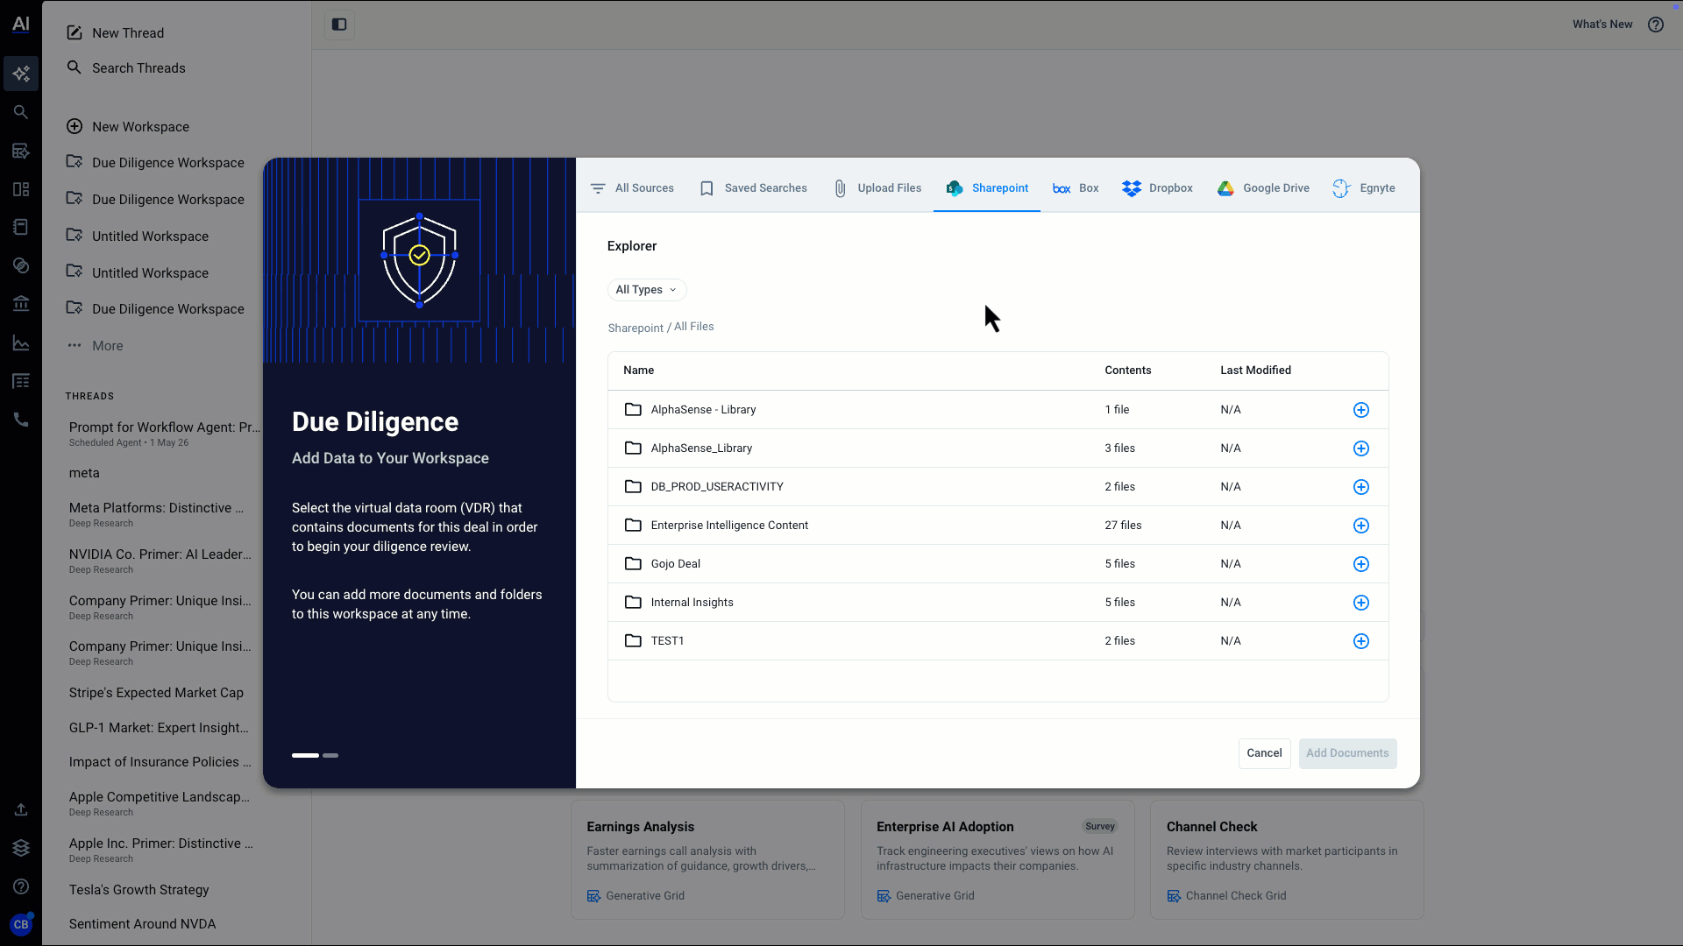This screenshot has width=1683, height=946.
Task: Click the AlphaSense AI logo
Action: (21, 24)
